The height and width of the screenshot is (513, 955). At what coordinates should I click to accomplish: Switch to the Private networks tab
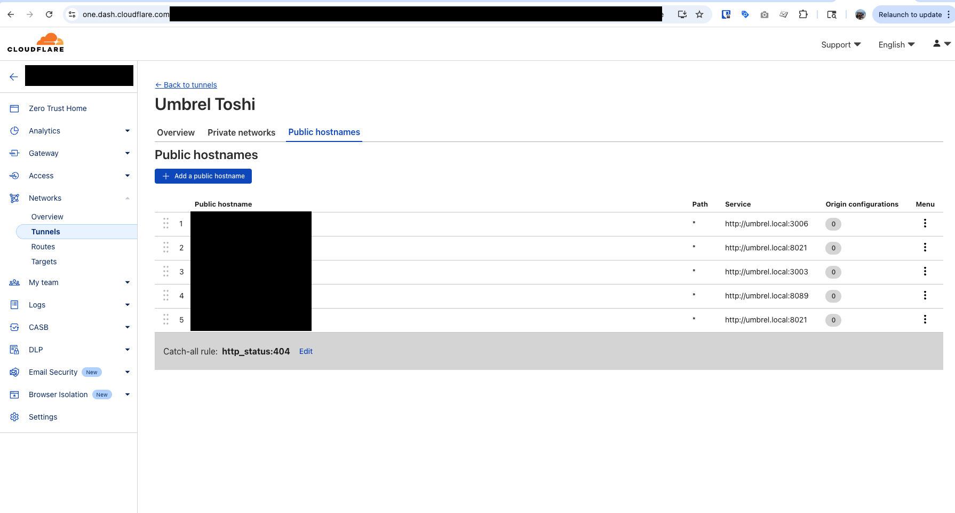(241, 132)
